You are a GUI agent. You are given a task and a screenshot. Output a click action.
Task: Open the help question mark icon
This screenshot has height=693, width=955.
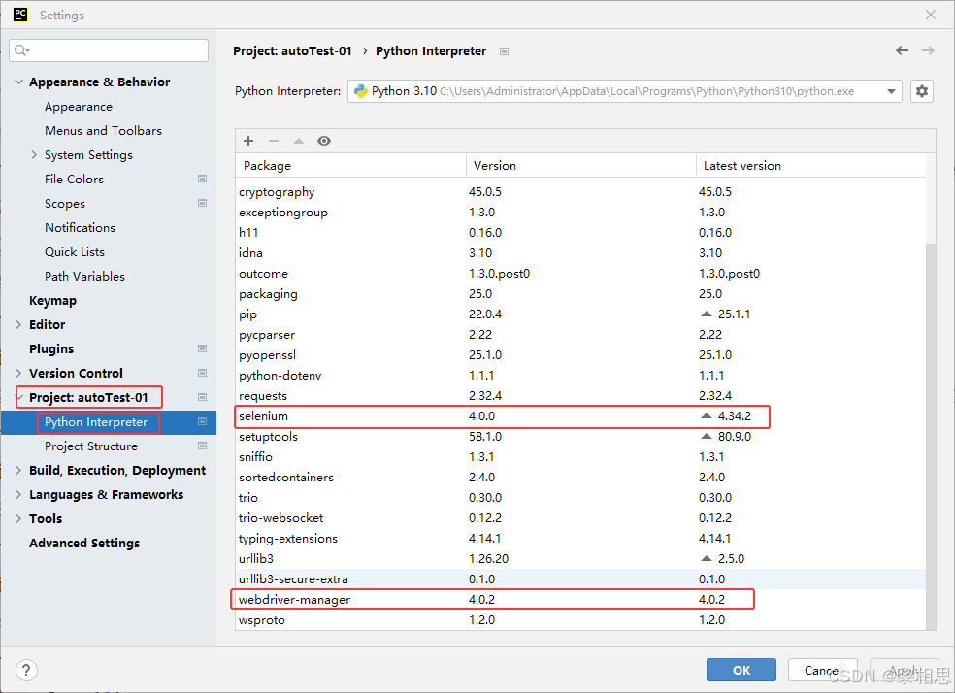click(x=26, y=670)
